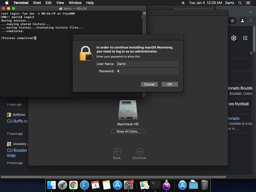Open the Edit menu

[48, 3]
